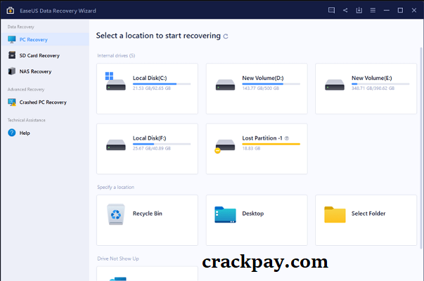Click the '143.77 GB/500 GB' size text
The width and height of the screenshot is (424, 281).
point(260,89)
